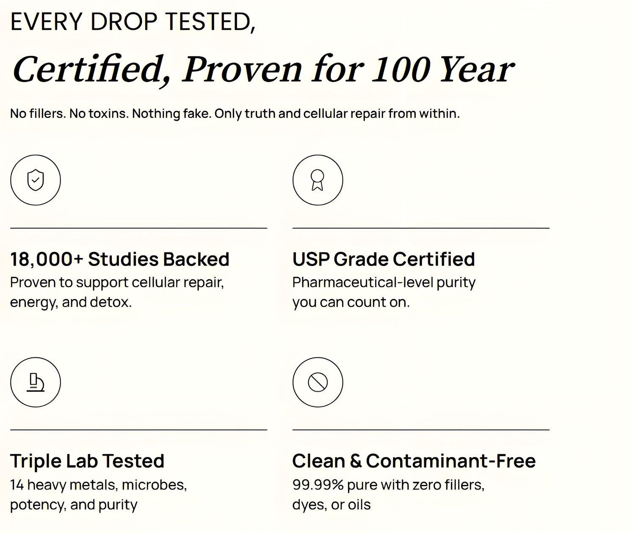The width and height of the screenshot is (635, 534).
Task: Click the divider above USP Grade Certified
Action: (421, 228)
